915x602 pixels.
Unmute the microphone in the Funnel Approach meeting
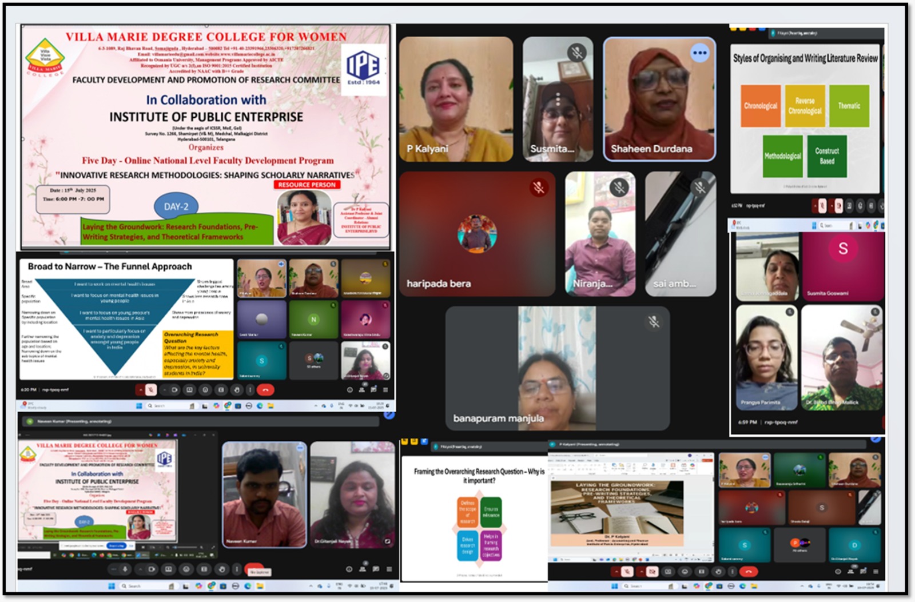(151, 390)
